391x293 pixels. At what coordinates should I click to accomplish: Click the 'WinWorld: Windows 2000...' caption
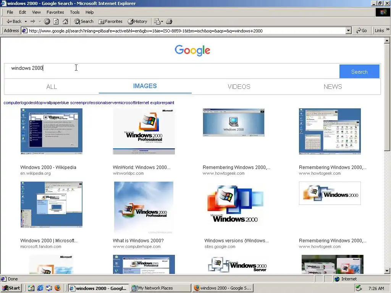(141, 167)
